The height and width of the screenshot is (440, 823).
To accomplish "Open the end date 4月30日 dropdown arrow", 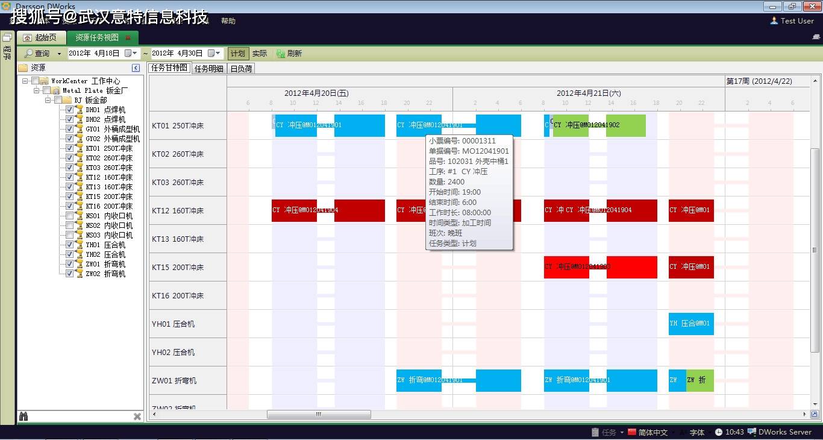I will click(x=218, y=53).
